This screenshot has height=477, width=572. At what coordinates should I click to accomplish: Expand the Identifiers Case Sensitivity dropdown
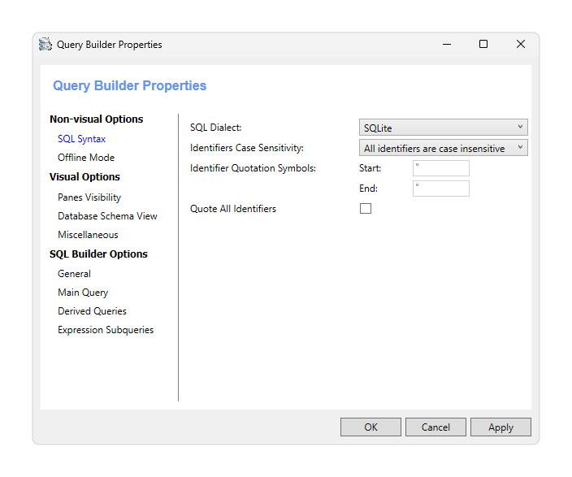tap(443, 148)
